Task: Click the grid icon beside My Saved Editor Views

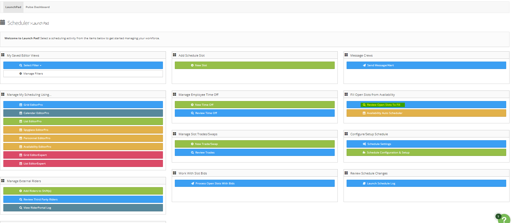Action: click(x=3, y=55)
